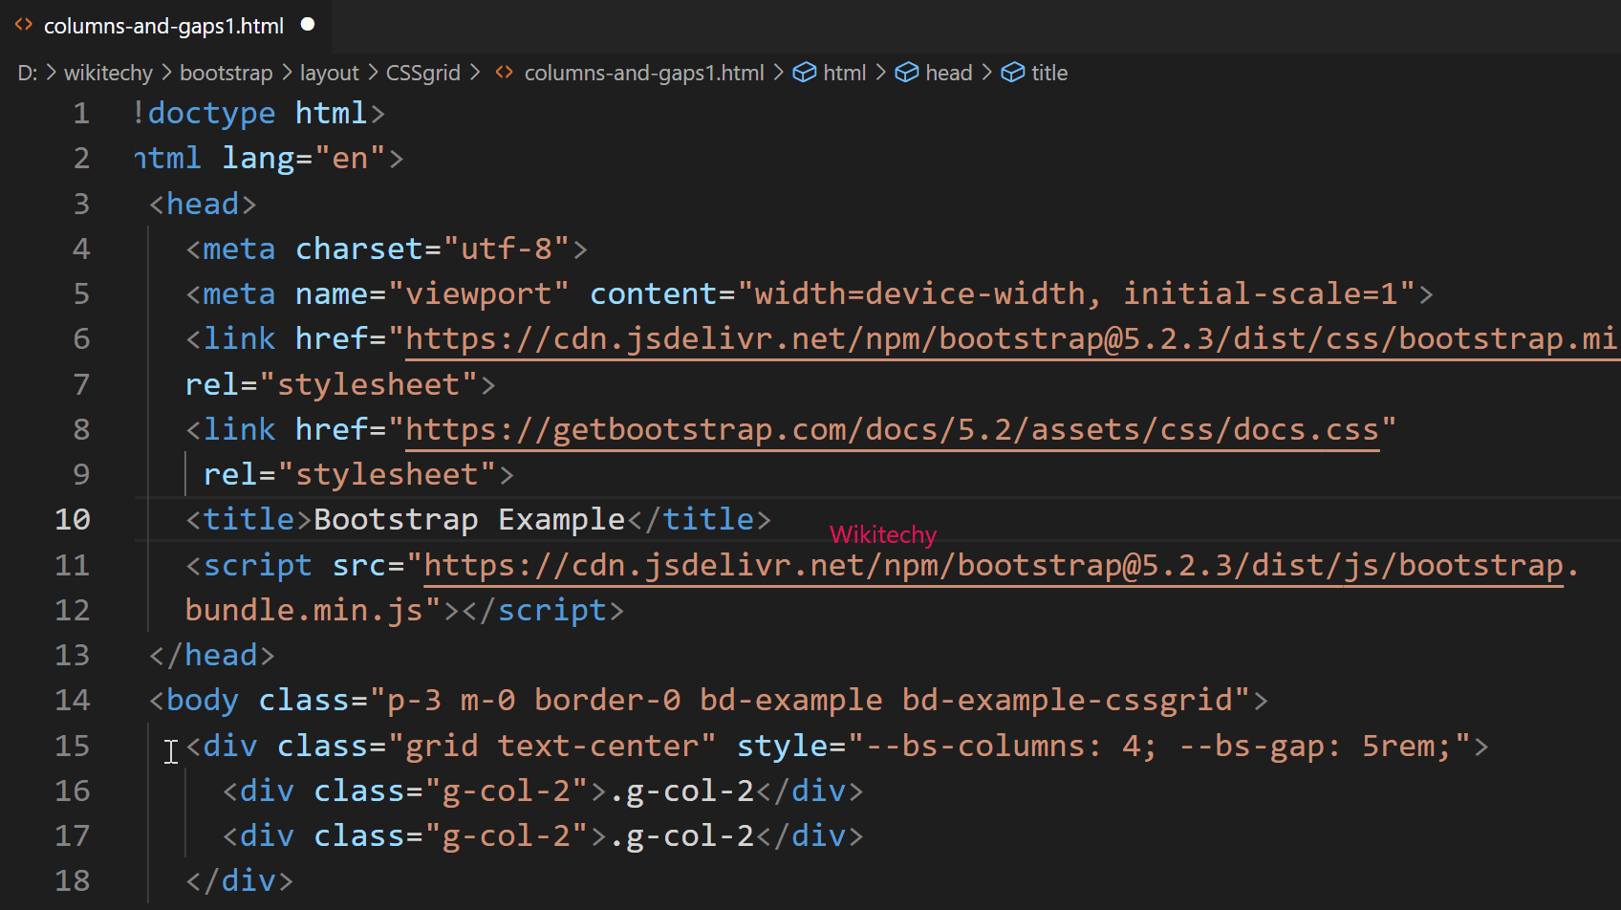This screenshot has width=1621, height=910.
Task: Click the unsaved changes dot on the tab
Action: [307, 26]
